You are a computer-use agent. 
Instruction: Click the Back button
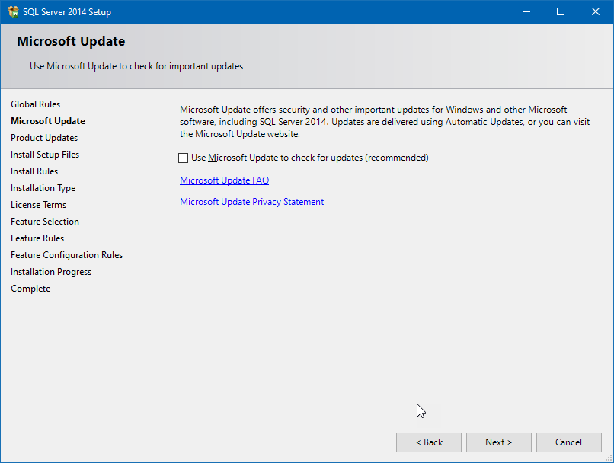[428, 442]
